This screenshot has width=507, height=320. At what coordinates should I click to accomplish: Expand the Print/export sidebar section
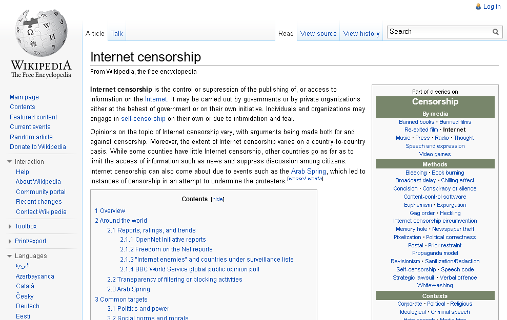[10, 241]
